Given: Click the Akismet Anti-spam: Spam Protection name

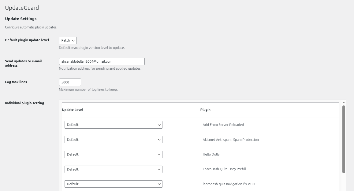Looking at the screenshot, I should (231, 140).
